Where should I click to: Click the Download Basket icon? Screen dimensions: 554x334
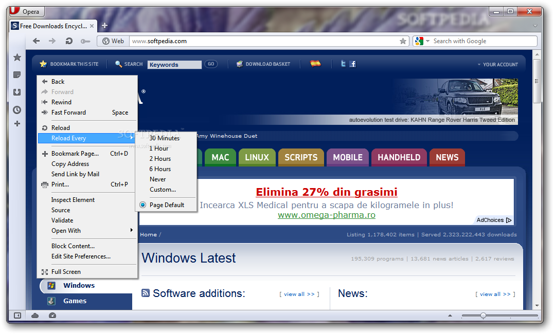(240, 64)
